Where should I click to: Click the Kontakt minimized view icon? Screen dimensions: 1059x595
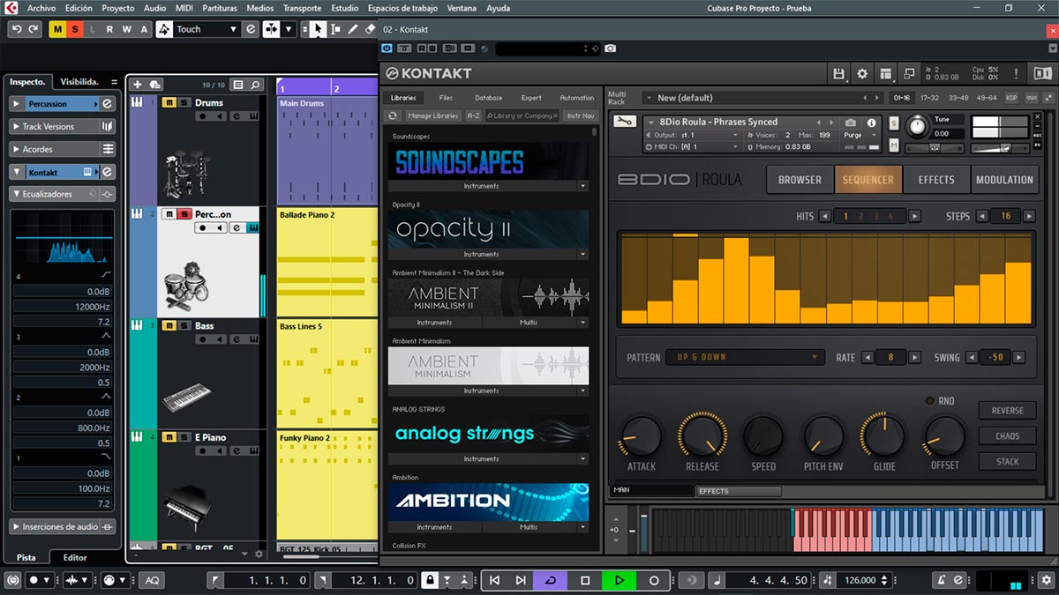pos(907,73)
